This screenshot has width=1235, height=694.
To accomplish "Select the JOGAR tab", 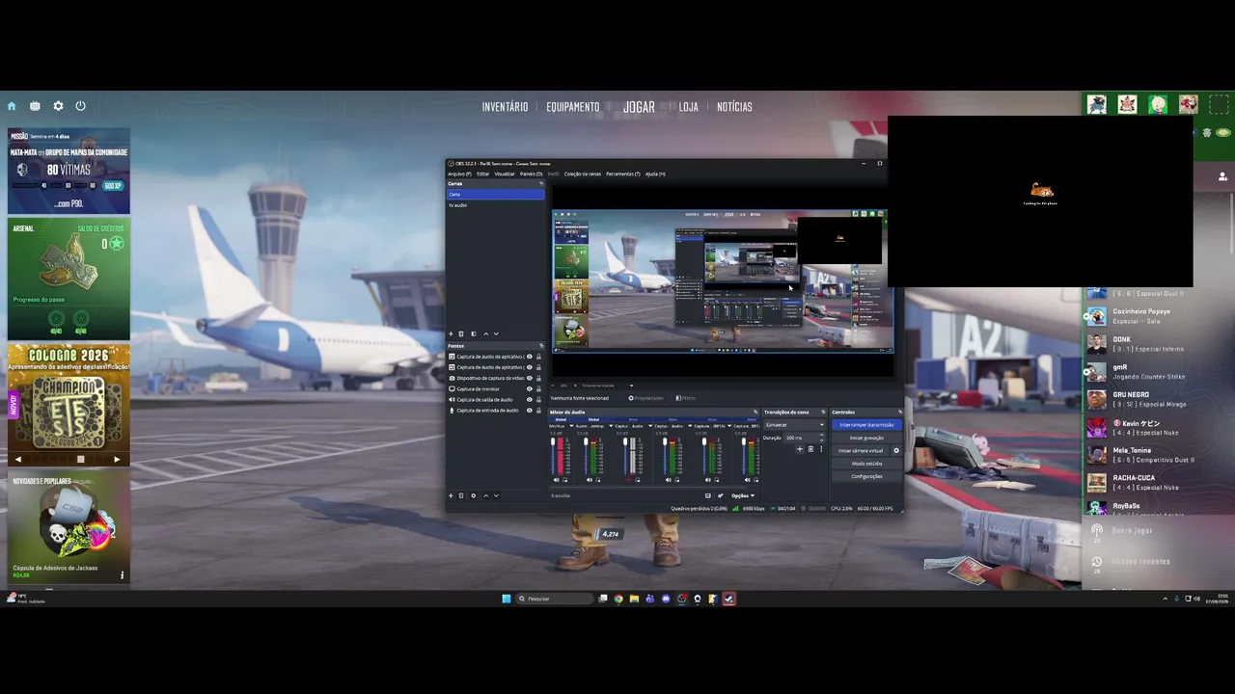I will coord(639,107).
